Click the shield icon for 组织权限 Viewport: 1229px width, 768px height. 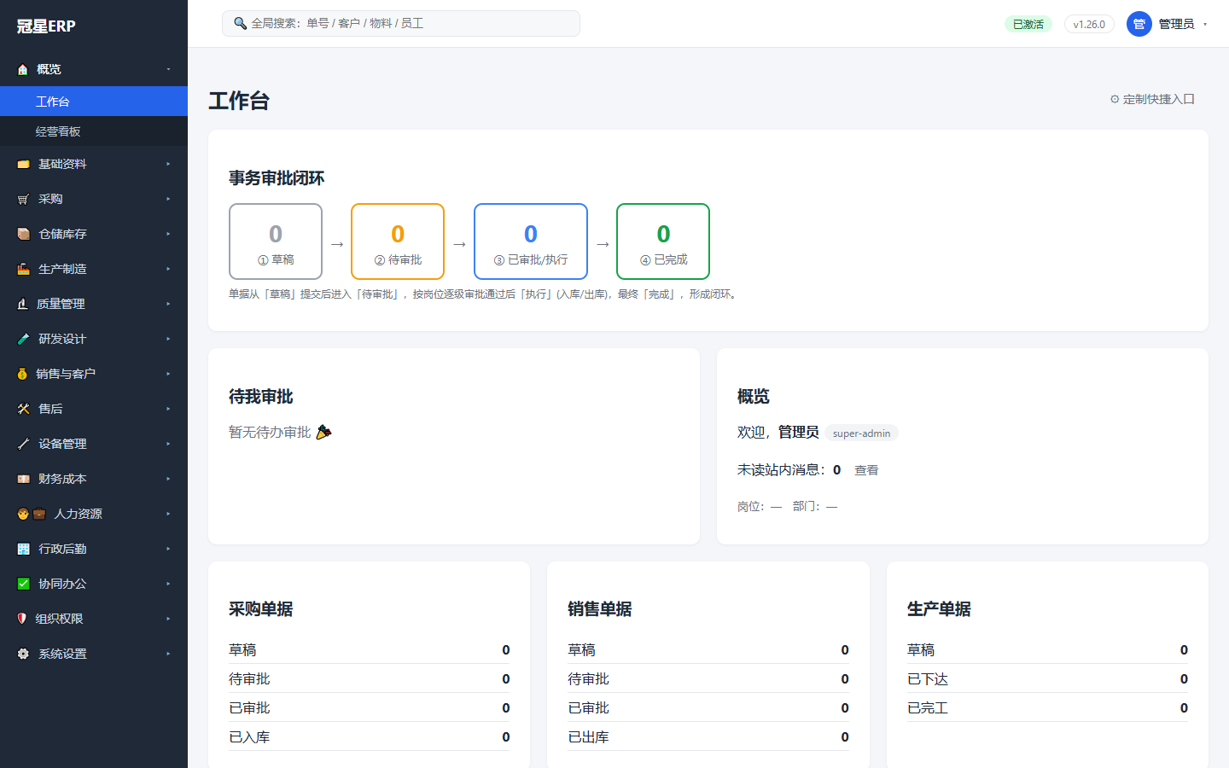coord(22,619)
